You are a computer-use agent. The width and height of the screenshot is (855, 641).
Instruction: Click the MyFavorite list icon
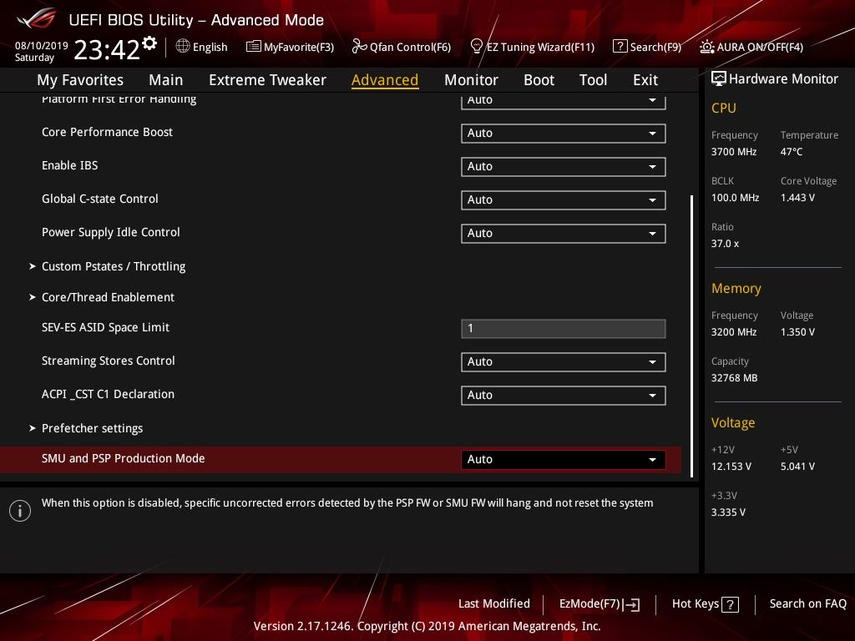point(254,47)
